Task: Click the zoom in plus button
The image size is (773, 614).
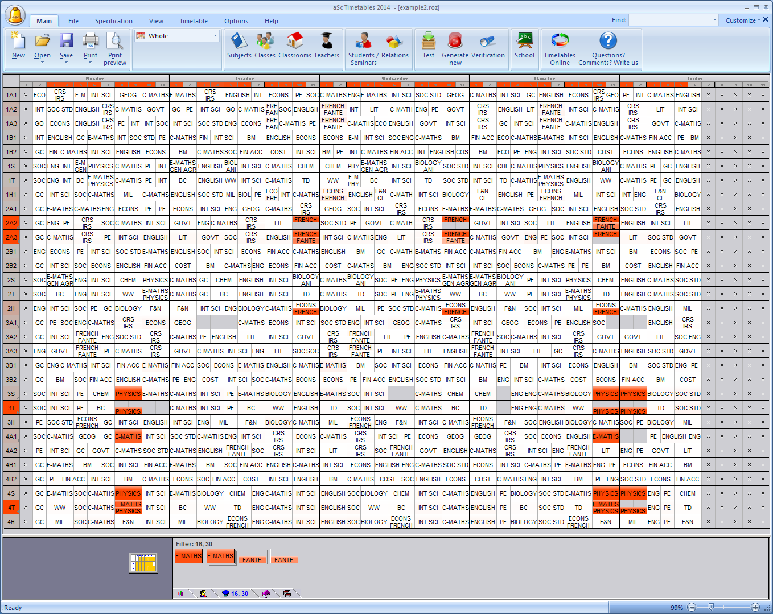Action: [x=755, y=607]
